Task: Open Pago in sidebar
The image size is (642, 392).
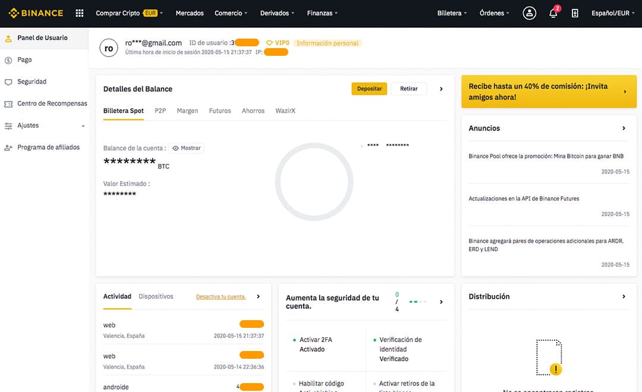Action: pos(24,60)
